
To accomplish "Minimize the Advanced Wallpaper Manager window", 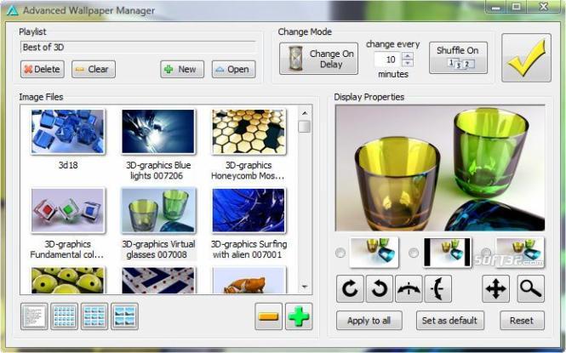I will (x=496, y=7).
